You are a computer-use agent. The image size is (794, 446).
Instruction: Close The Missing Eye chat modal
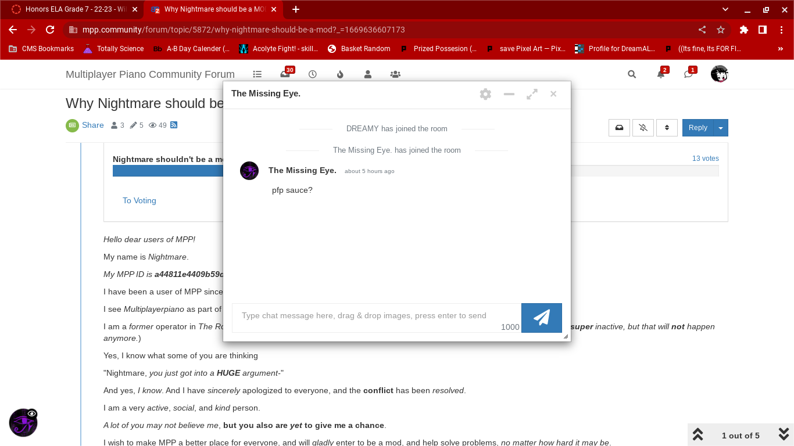(x=553, y=94)
